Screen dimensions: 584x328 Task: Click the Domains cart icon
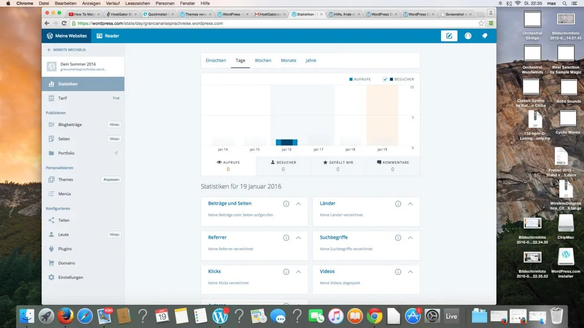51,263
